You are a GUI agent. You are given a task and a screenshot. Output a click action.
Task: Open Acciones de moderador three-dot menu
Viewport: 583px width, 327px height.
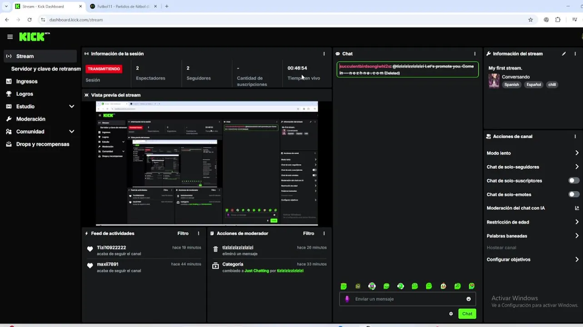(x=324, y=233)
